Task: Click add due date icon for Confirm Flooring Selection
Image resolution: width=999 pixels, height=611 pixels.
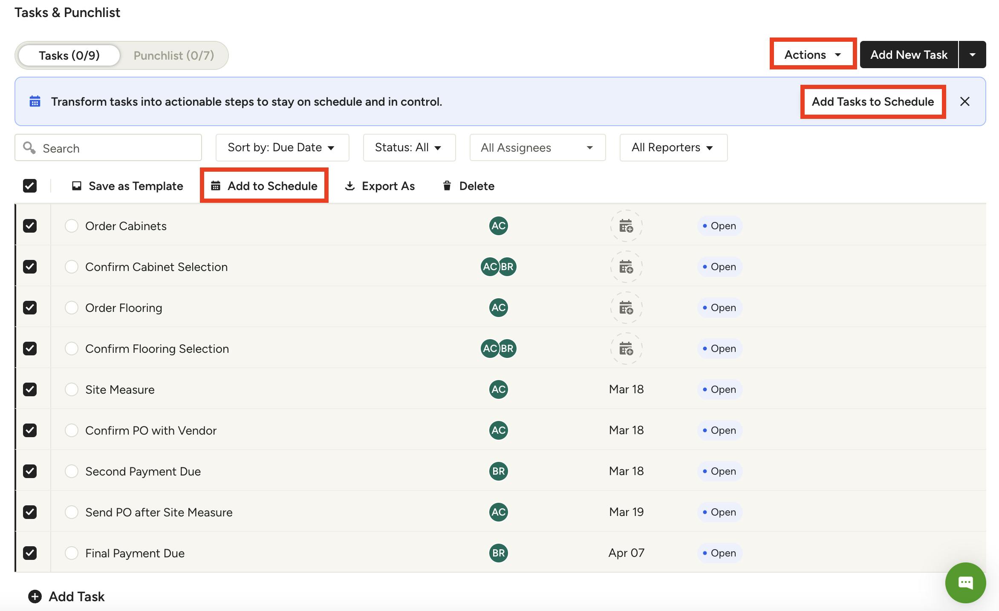Action: coord(626,349)
